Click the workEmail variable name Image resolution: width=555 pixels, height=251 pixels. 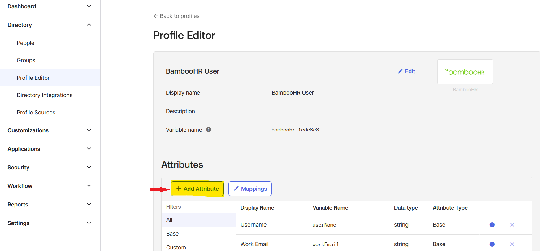point(326,245)
